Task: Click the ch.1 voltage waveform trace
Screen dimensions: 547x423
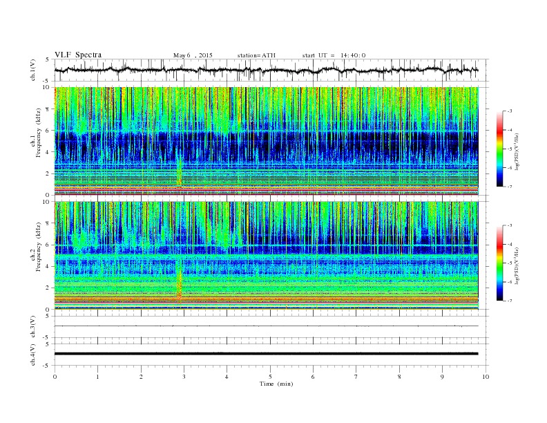Action: tap(266, 70)
